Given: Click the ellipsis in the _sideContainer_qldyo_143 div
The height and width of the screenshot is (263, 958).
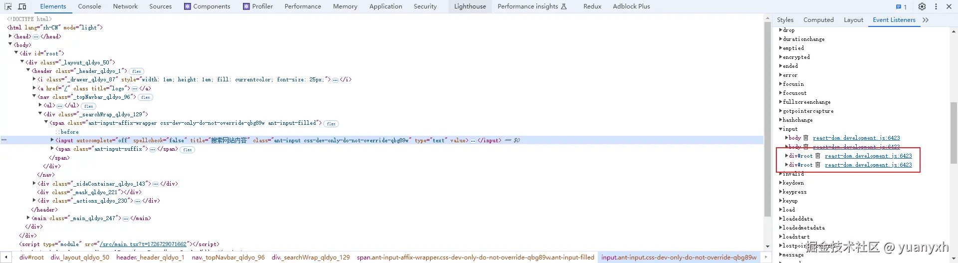Looking at the screenshot, I should pyautogui.click(x=156, y=184).
